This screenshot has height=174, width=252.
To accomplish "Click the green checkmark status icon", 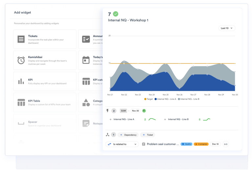I will pos(115,14).
